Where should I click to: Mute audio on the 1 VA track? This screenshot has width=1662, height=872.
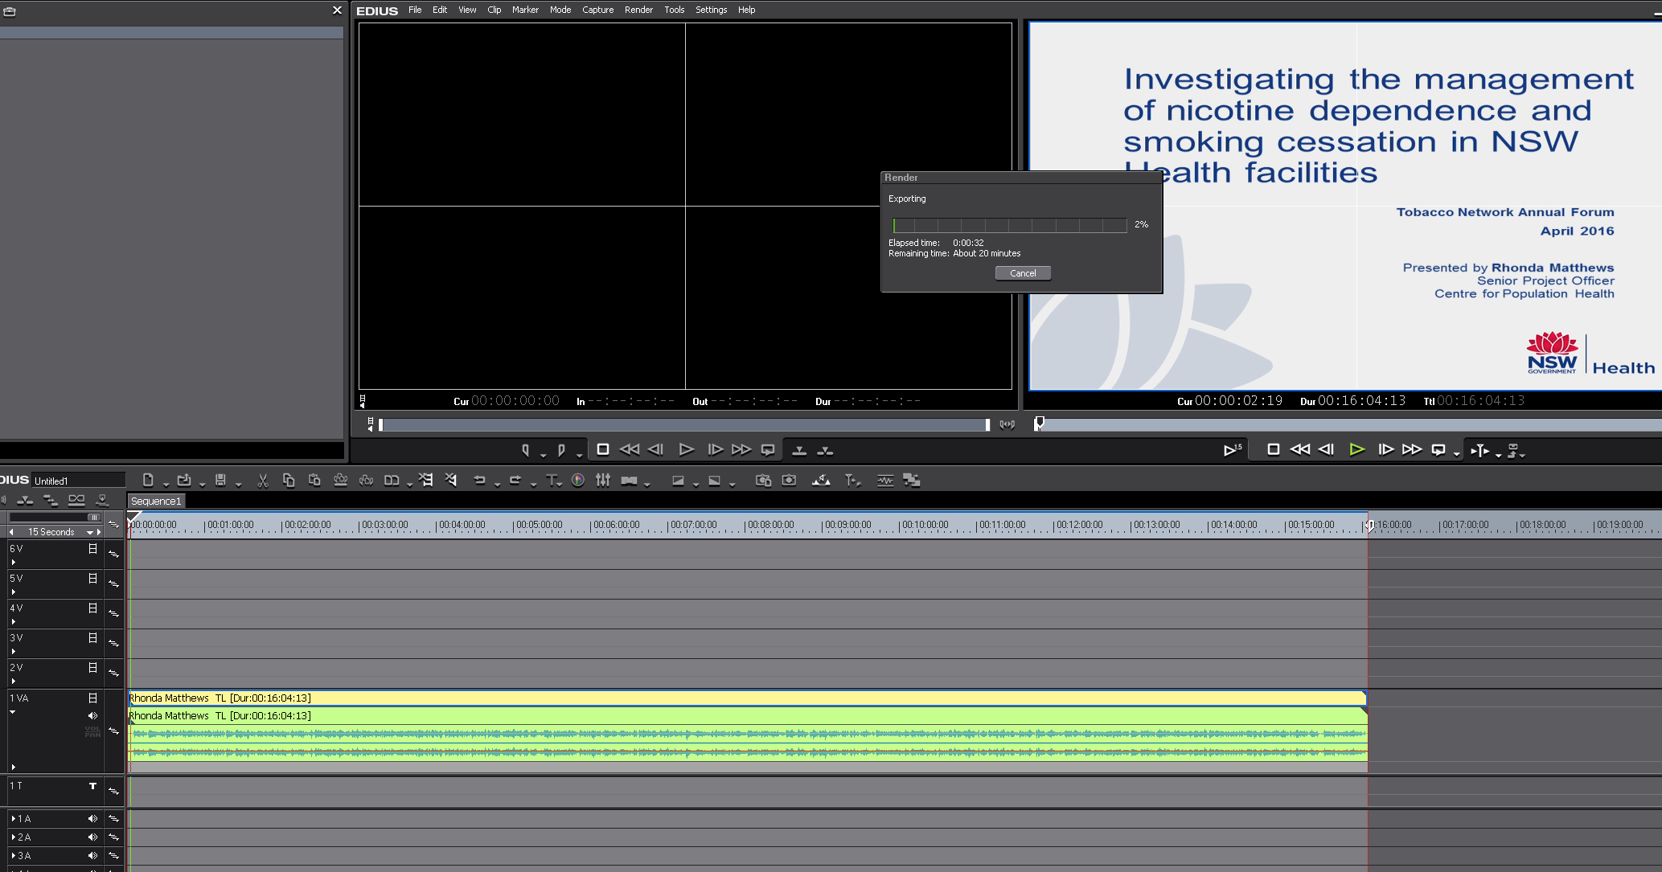(92, 715)
